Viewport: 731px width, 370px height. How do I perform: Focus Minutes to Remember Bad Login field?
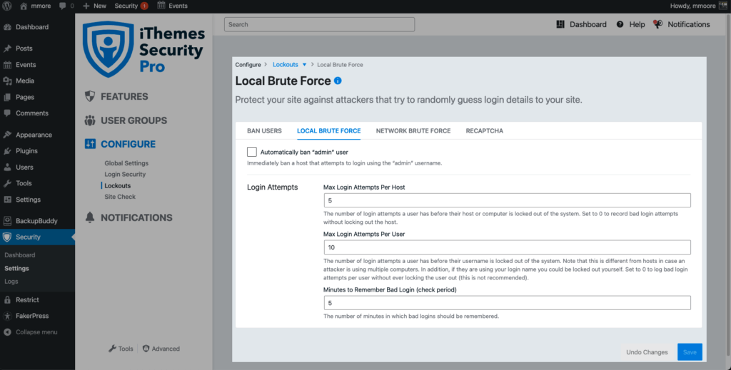pyautogui.click(x=508, y=303)
